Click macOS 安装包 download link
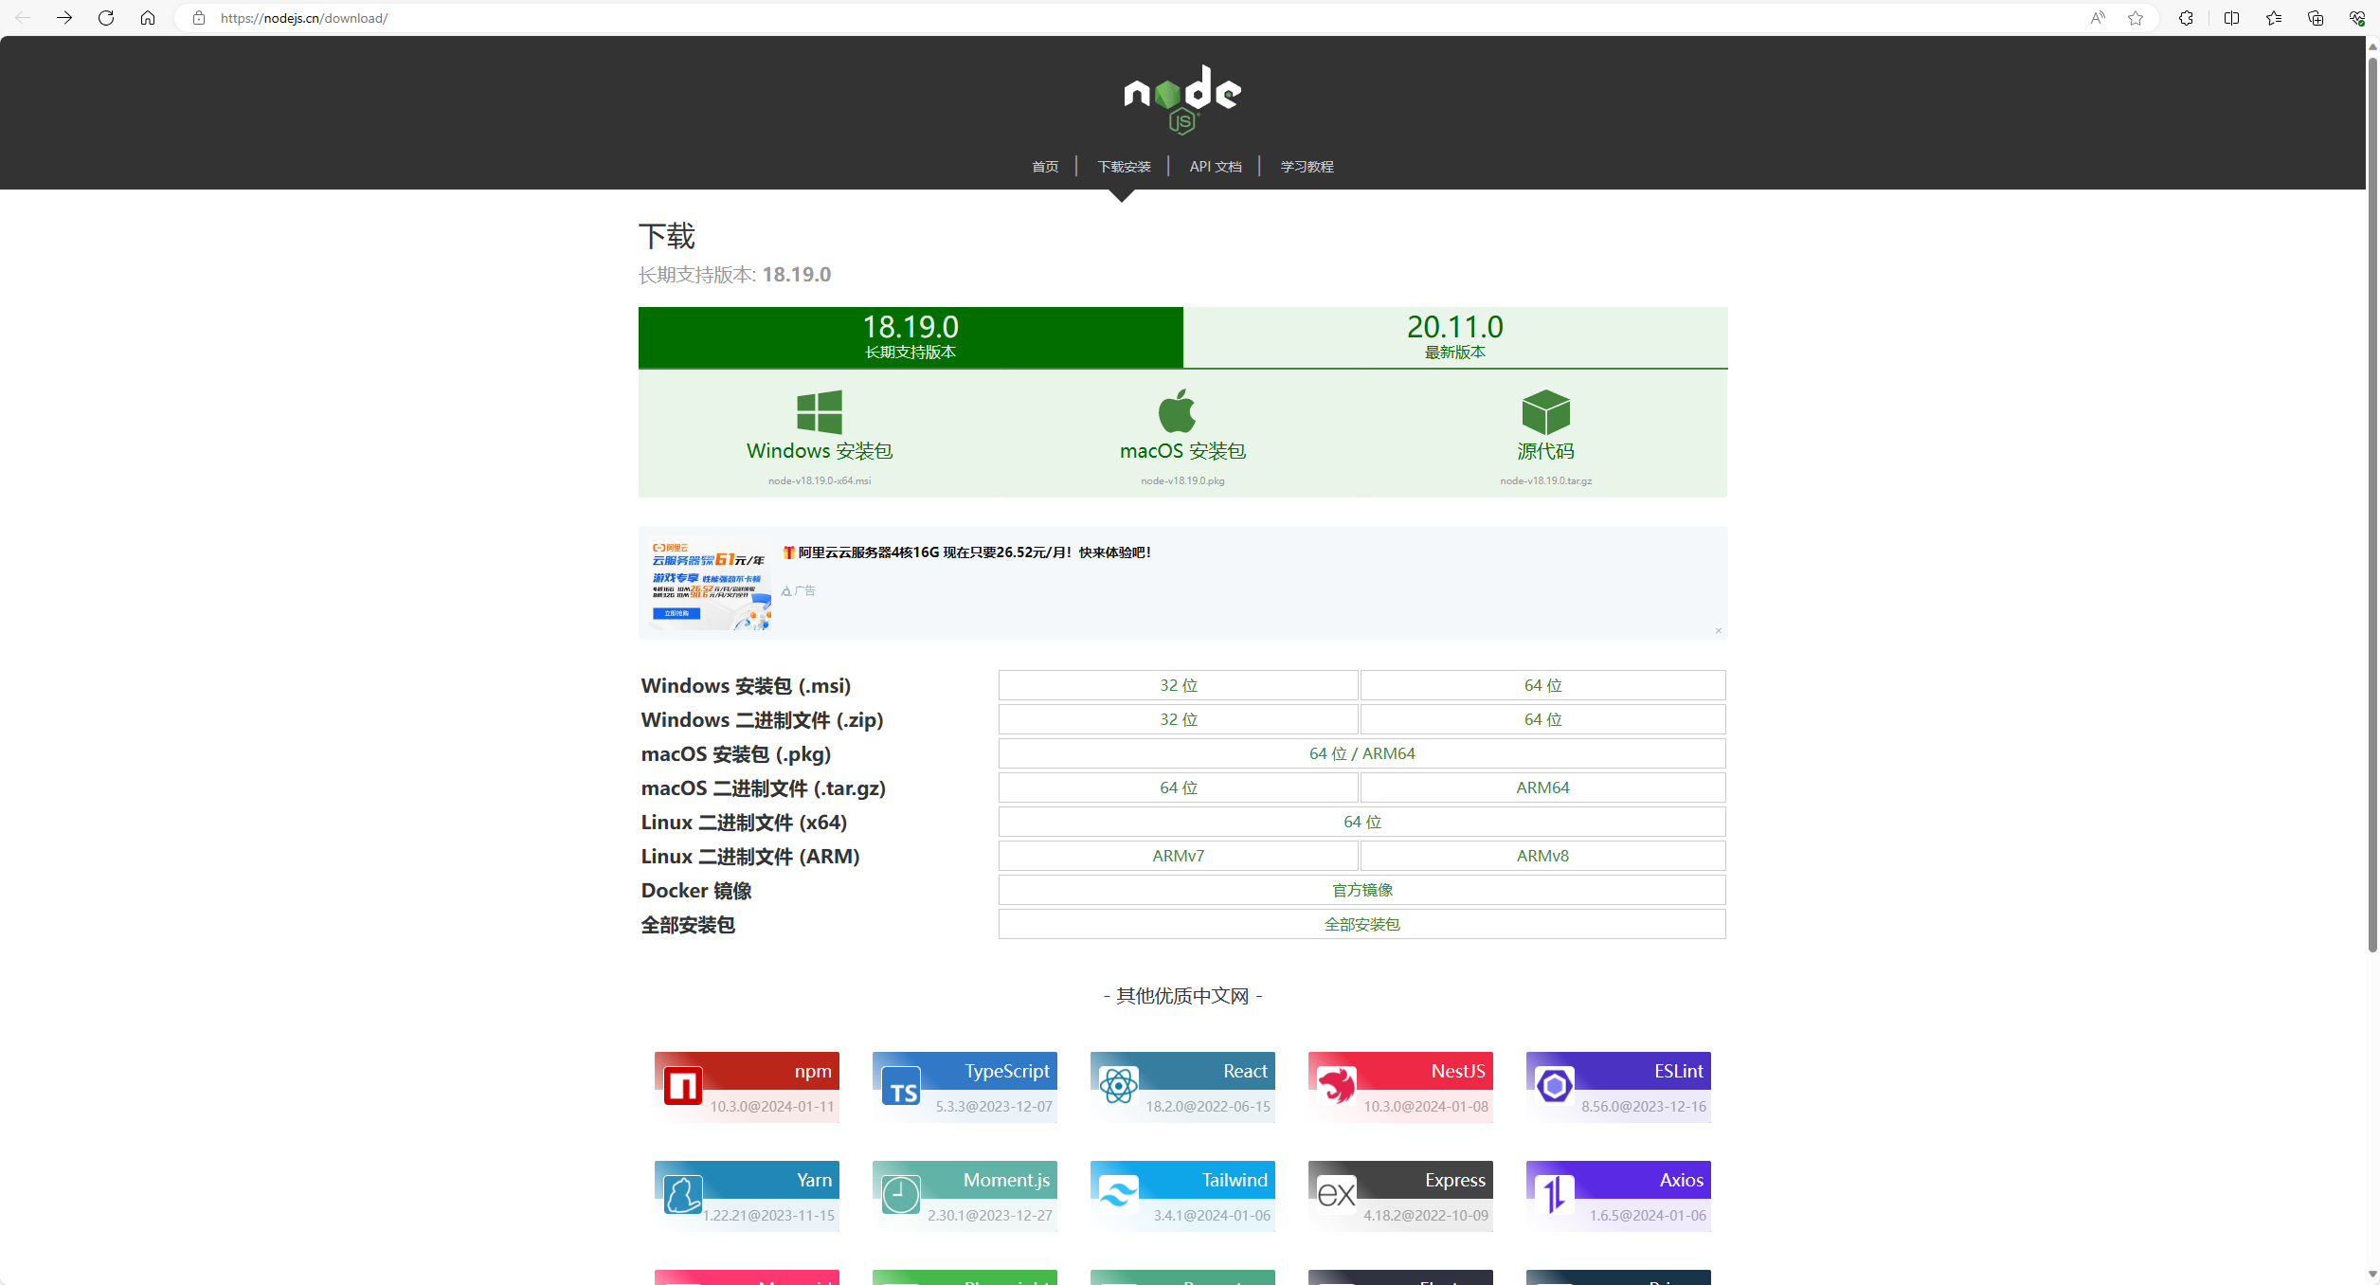2380x1285 pixels. coord(1182,451)
